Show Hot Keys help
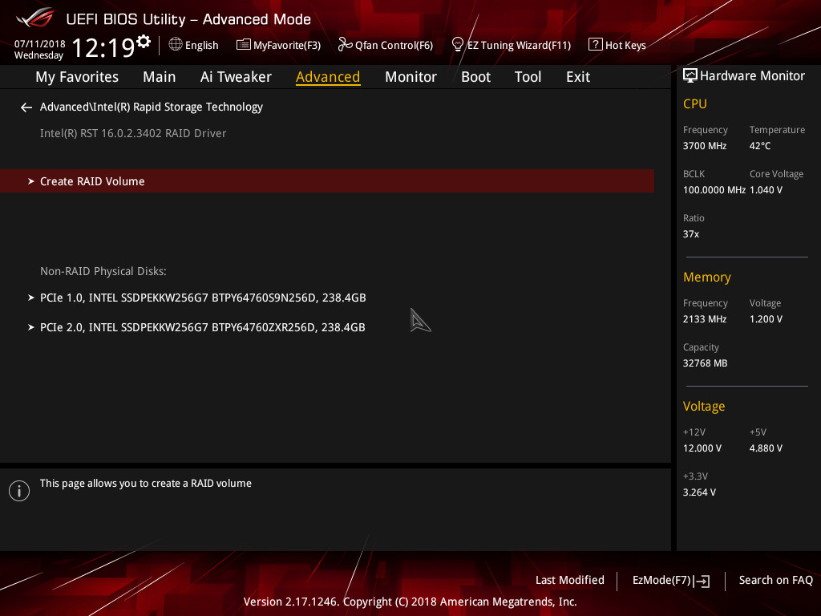 (x=625, y=46)
